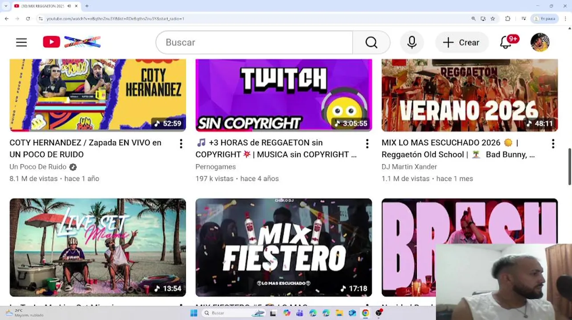
Task: Click the 17:18 duration badge
Action: (354, 288)
